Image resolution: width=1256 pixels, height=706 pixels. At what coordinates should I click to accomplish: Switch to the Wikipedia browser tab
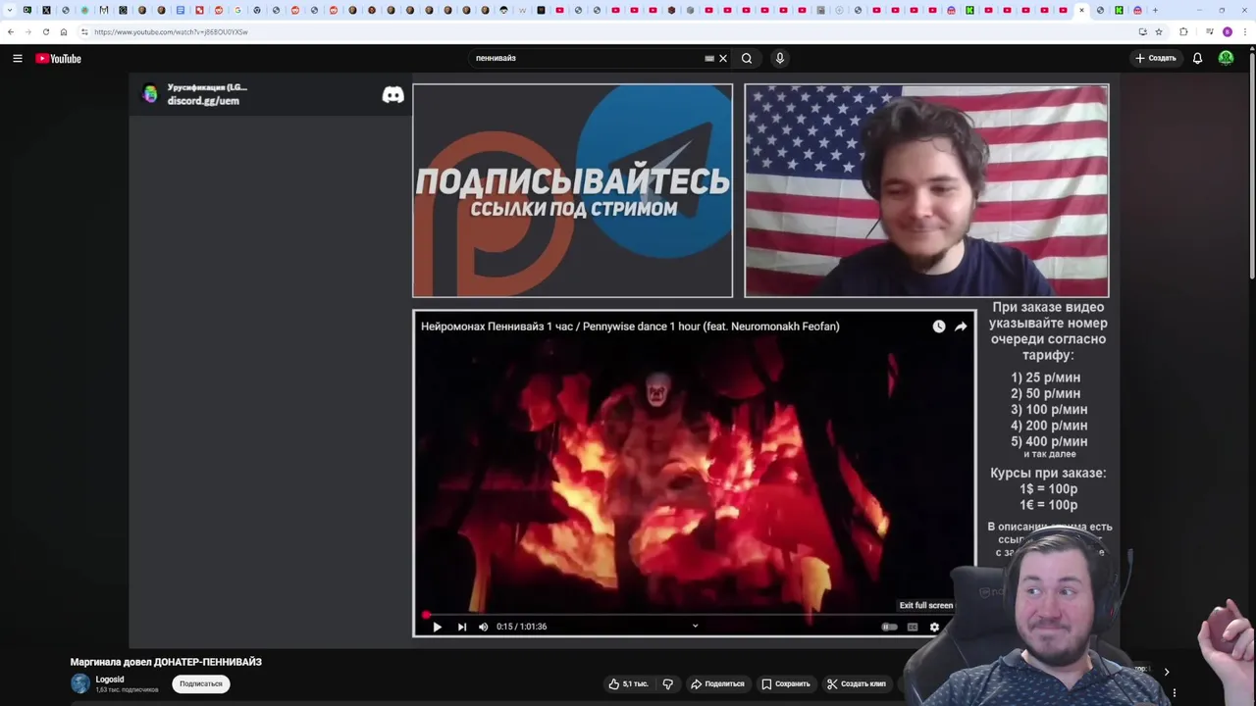[521, 10]
